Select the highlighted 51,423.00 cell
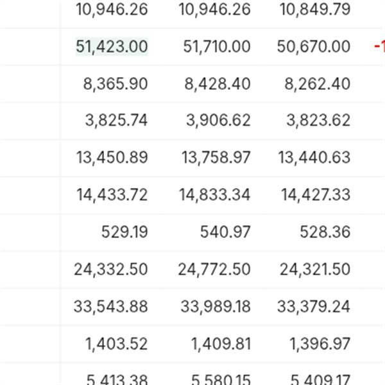This screenshot has height=385, width=385. click(x=112, y=47)
